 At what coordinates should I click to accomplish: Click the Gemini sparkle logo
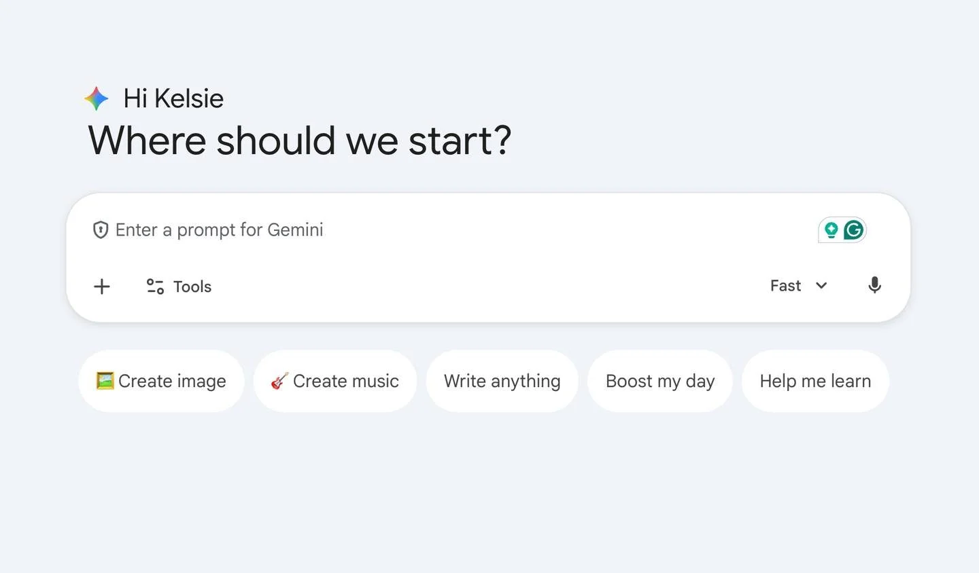coord(97,99)
